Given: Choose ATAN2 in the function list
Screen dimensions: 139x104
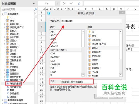Looking at the screenshot, I should (x=54, y=46).
